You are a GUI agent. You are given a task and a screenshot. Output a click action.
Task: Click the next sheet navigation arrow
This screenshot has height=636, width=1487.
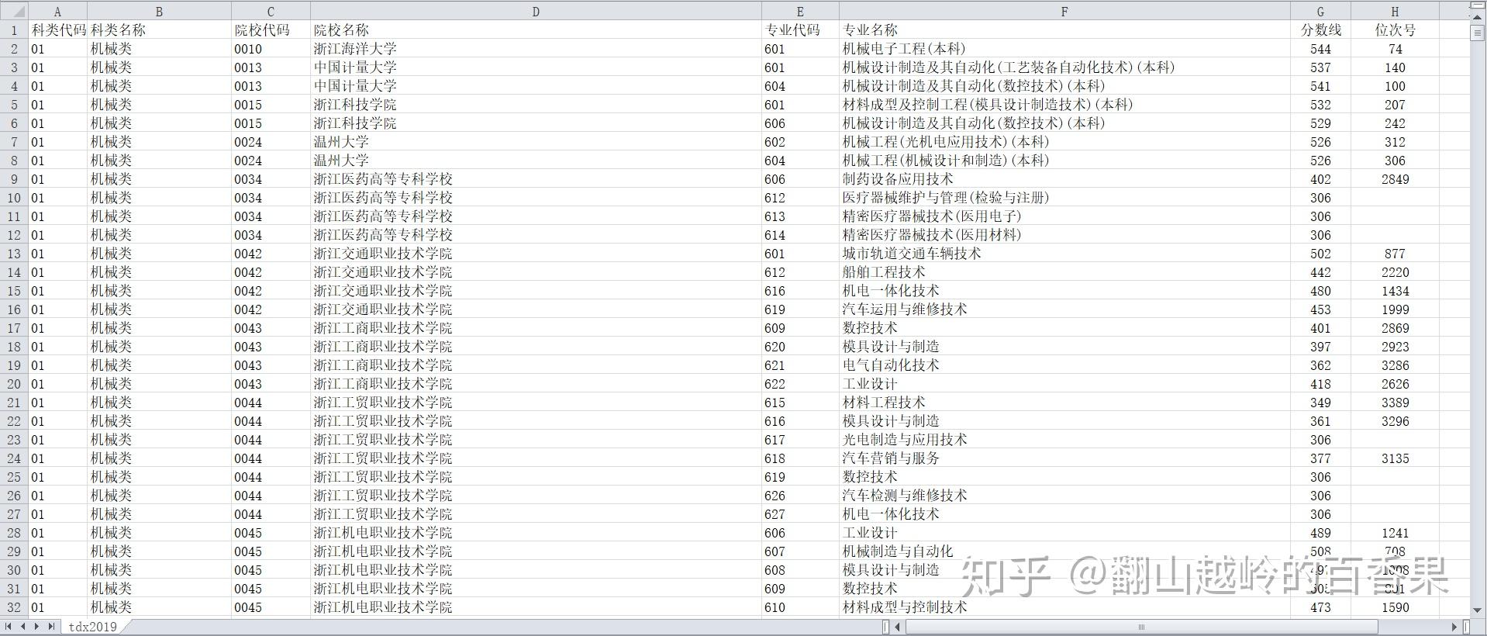pos(36,627)
